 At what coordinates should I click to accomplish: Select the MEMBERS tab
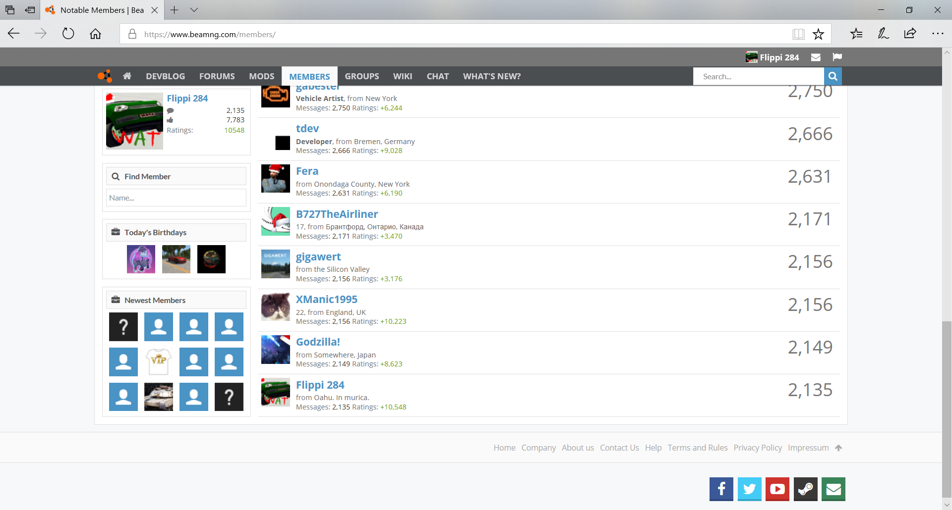coord(309,76)
